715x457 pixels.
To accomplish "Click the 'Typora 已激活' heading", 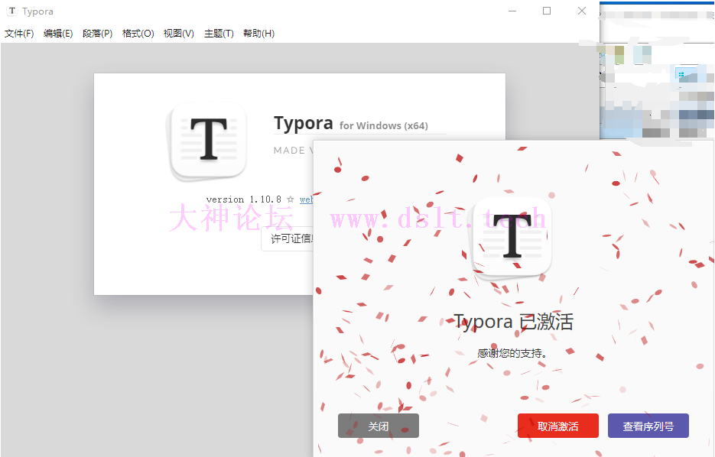I will tap(513, 322).
